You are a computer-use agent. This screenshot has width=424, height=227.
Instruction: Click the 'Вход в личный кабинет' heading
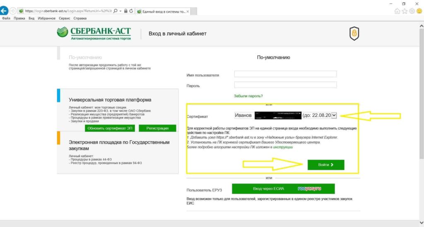pyautogui.click(x=177, y=34)
